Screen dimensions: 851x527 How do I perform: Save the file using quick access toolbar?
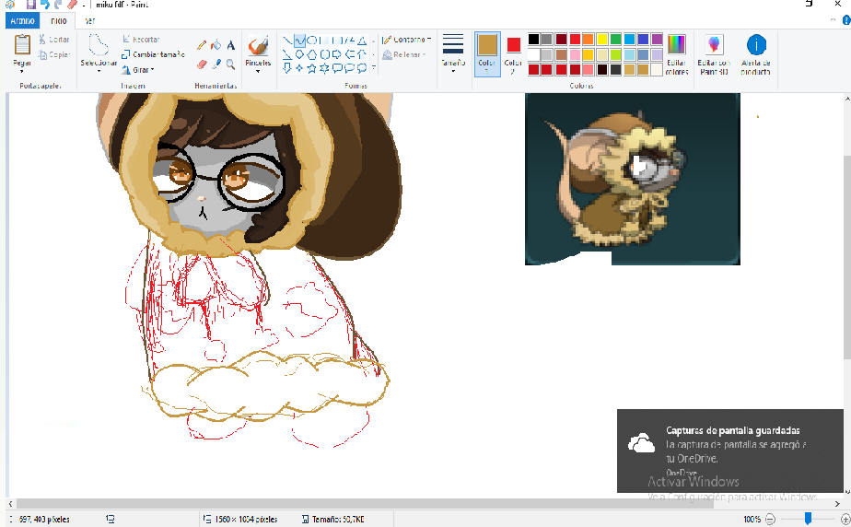coord(31,5)
